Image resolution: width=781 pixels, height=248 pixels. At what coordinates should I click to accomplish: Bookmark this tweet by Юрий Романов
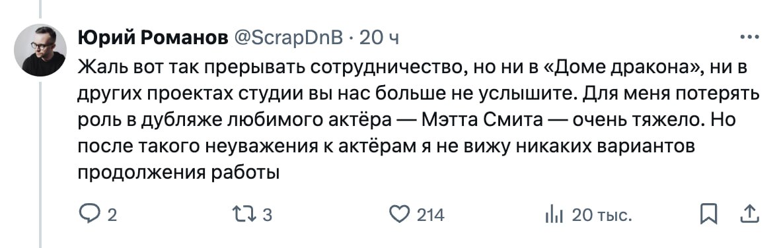[708, 215]
